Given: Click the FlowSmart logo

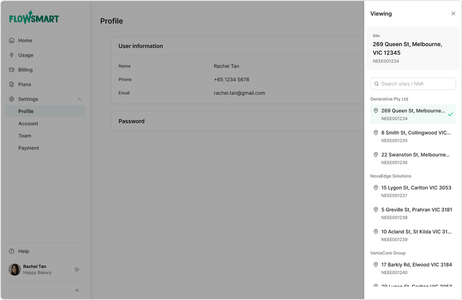Looking at the screenshot, I should (x=34, y=18).
